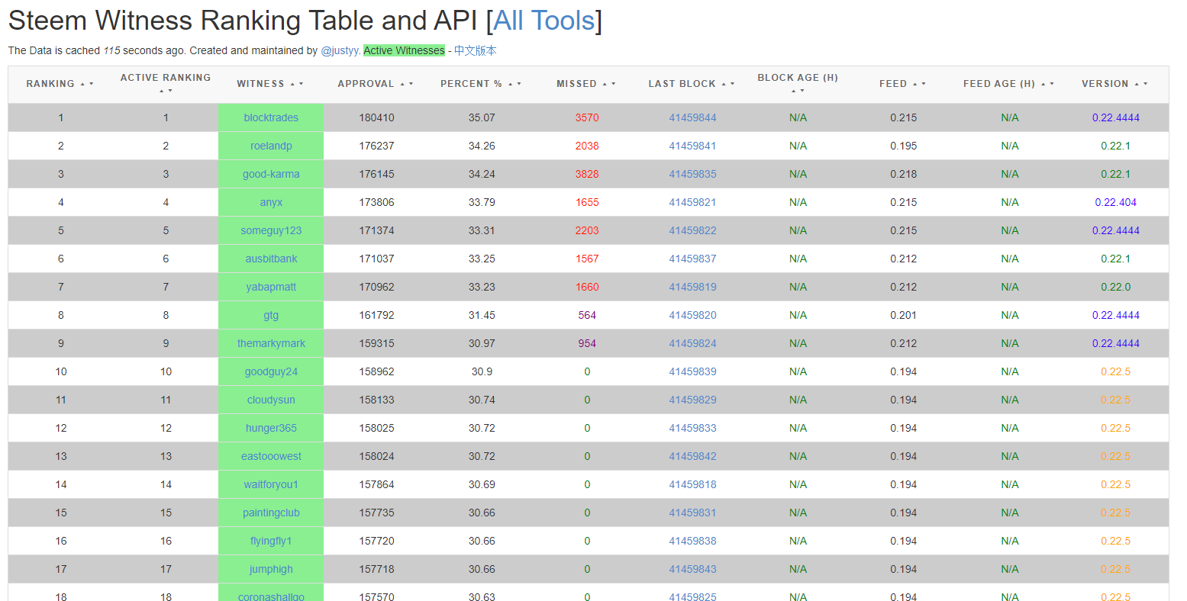1187x601 pixels.
Task: Open last block 41459835 link
Action: click(692, 174)
